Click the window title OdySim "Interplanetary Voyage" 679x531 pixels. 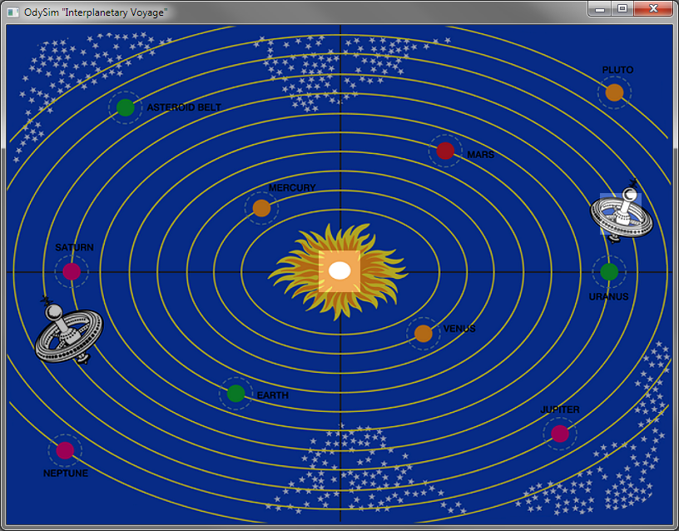tap(96, 12)
